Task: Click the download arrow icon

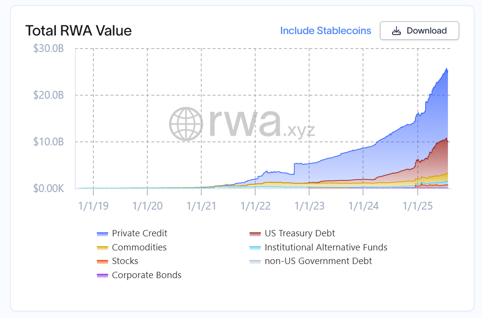Action: pyautogui.click(x=396, y=31)
